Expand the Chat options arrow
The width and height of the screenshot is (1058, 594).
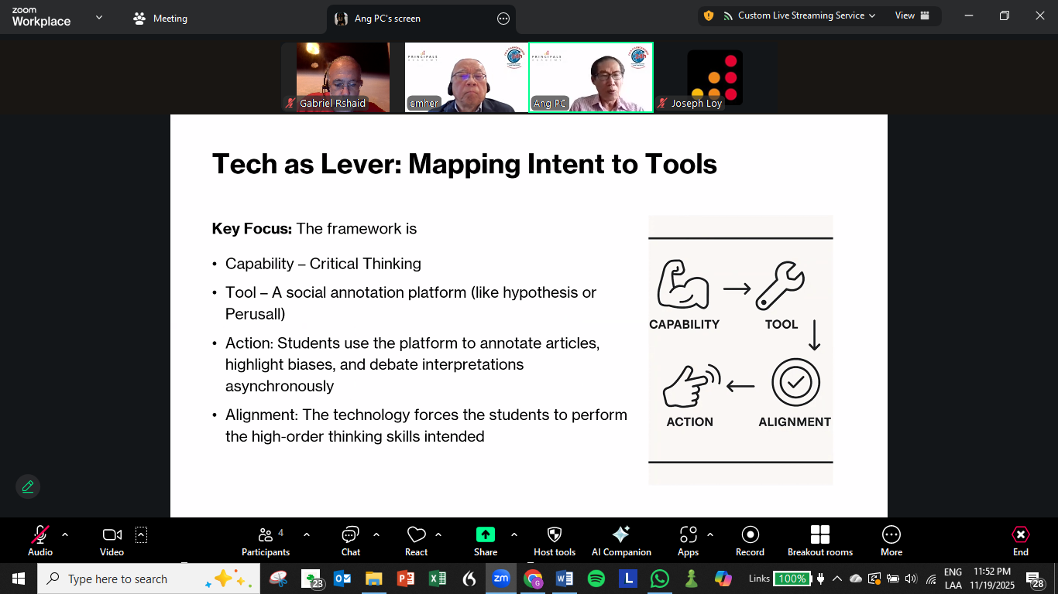point(376,534)
